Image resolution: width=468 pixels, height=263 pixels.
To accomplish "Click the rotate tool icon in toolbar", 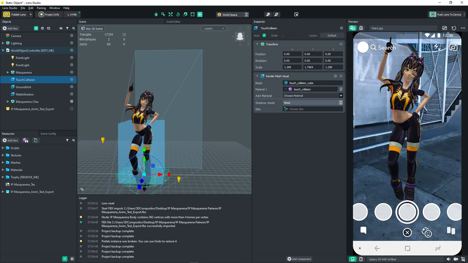I will point(178,14).
